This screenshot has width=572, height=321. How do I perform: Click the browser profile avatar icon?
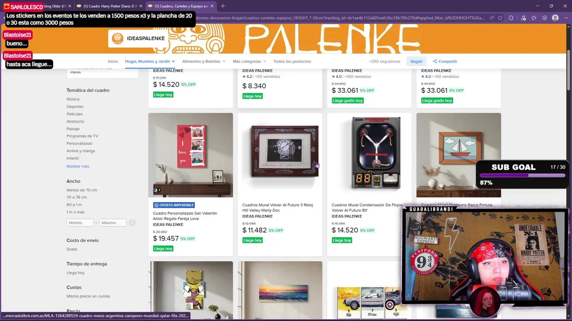pos(555,18)
